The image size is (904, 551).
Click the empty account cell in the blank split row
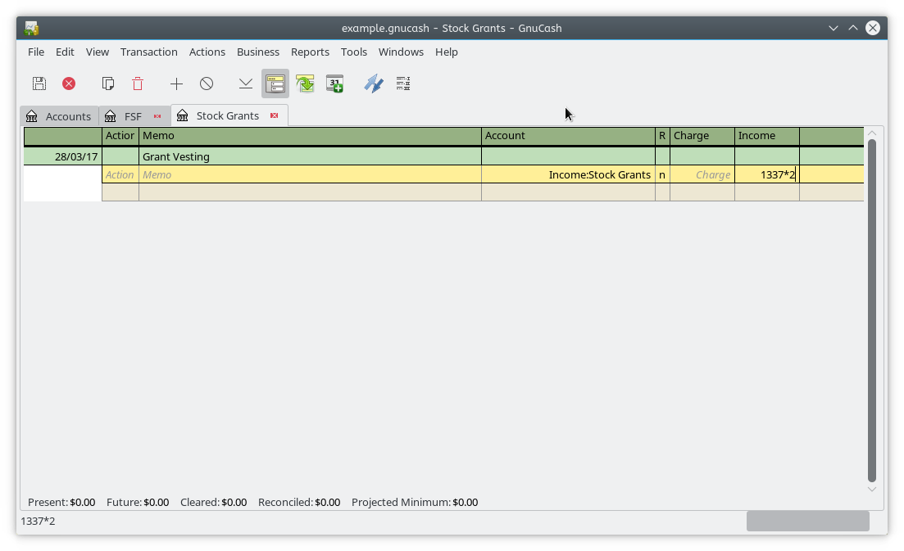coord(568,192)
